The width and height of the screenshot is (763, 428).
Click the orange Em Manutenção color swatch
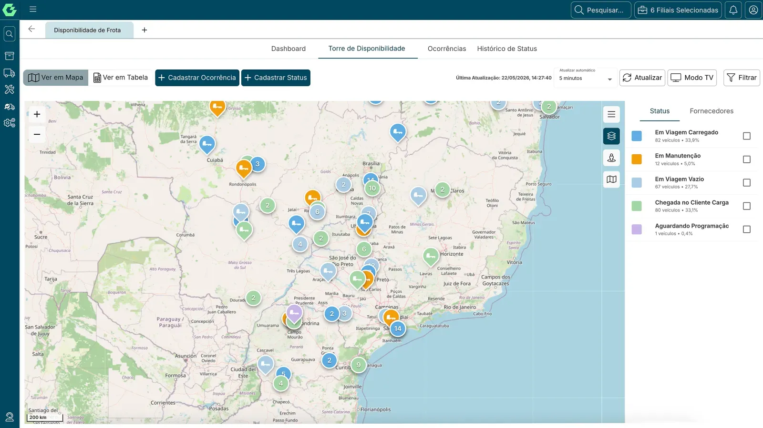click(637, 159)
